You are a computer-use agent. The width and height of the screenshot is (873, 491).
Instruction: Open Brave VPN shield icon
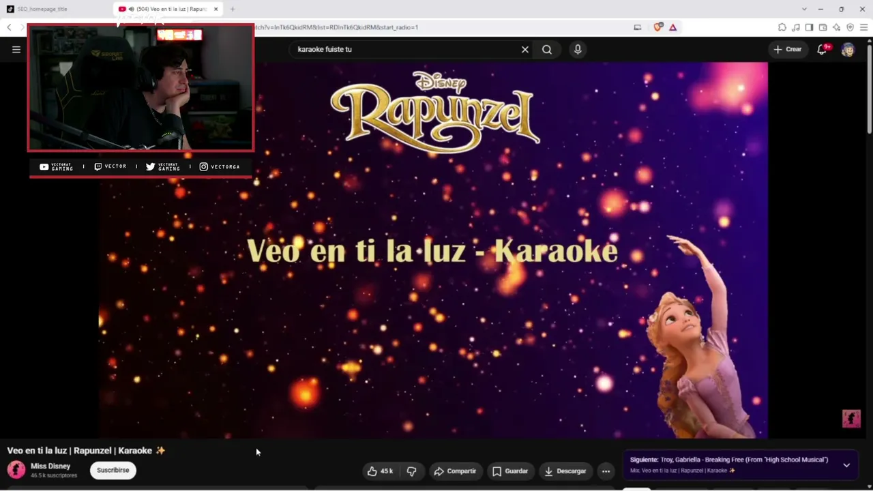coord(850,27)
